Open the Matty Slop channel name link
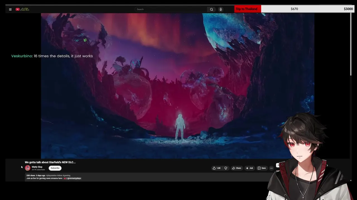357x200 pixels. click(37, 167)
